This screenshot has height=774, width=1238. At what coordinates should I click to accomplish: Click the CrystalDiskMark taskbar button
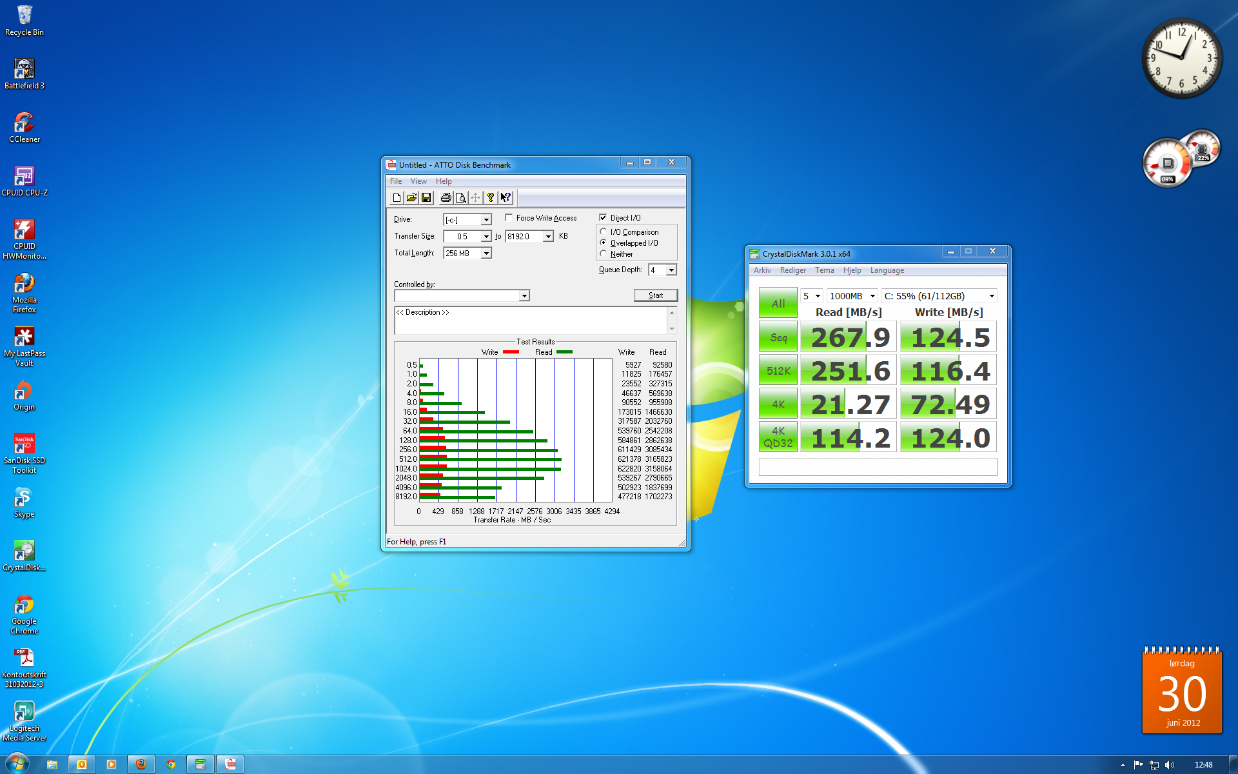[x=201, y=764]
